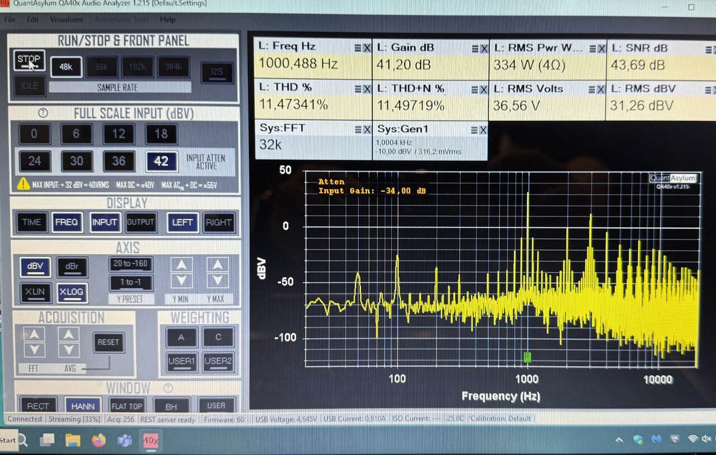The height and width of the screenshot is (455, 716).
Task: Show the INPUT signal display
Action: (105, 222)
